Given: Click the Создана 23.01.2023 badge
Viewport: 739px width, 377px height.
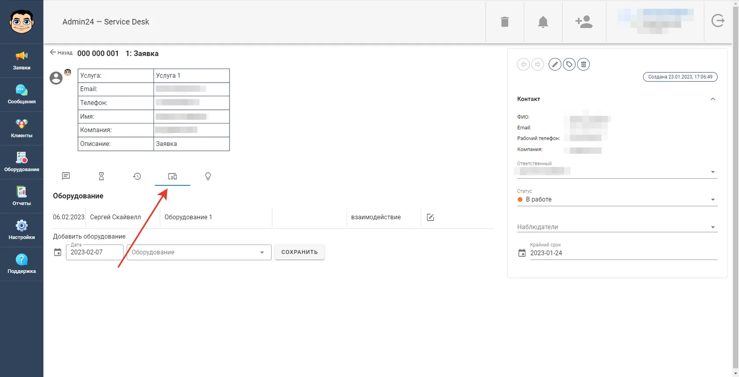Looking at the screenshot, I should 680,77.
